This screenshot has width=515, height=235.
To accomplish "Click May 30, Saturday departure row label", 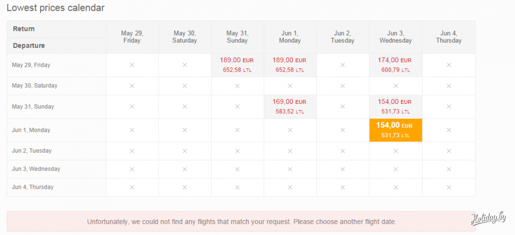I will (x=35, y=86).
